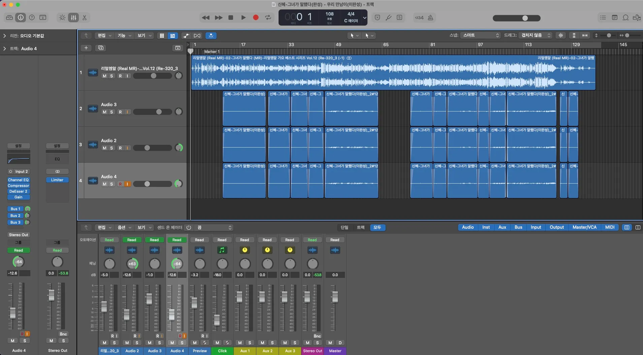
Task: Mute the Audio 3 track
Action: point(104,112)
